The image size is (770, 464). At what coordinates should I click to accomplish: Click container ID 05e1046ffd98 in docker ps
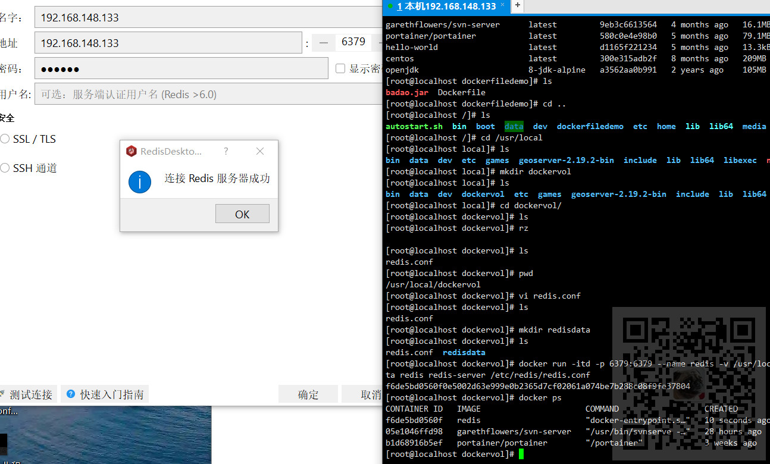tap(414, 431)
